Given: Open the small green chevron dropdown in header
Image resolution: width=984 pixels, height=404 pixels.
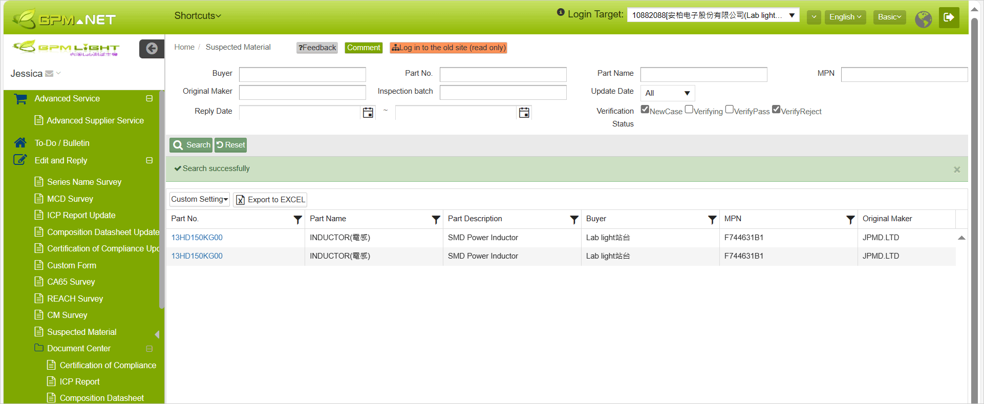Looking at the screenshot, I should [814, 17].
